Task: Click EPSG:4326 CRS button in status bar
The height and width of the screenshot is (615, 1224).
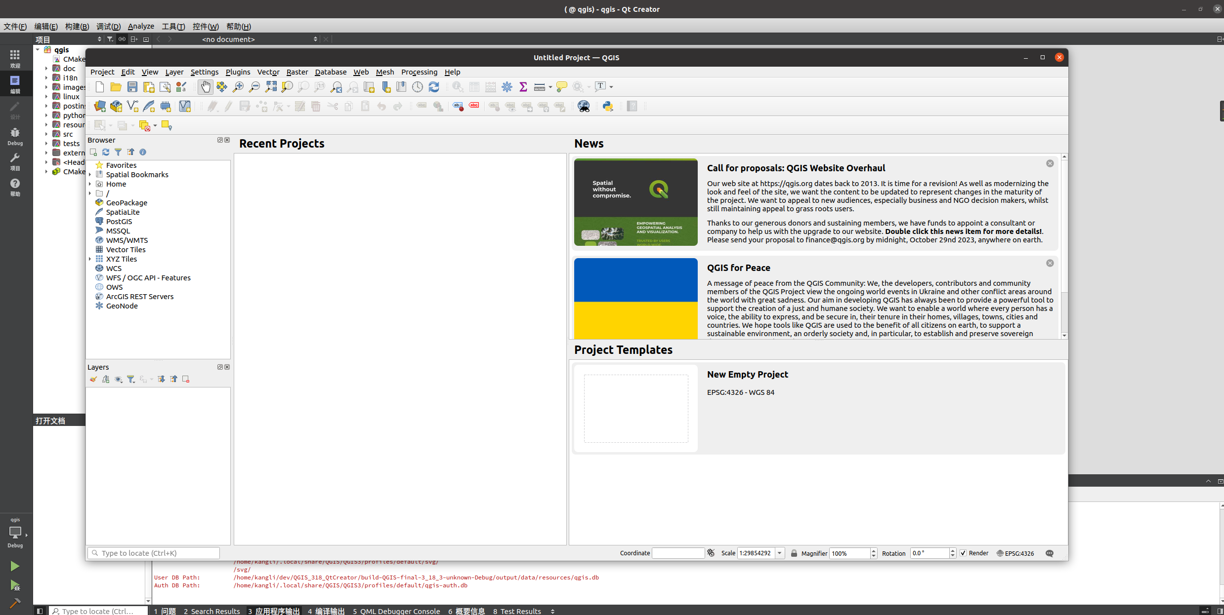Action: (x=1015, y=553)
